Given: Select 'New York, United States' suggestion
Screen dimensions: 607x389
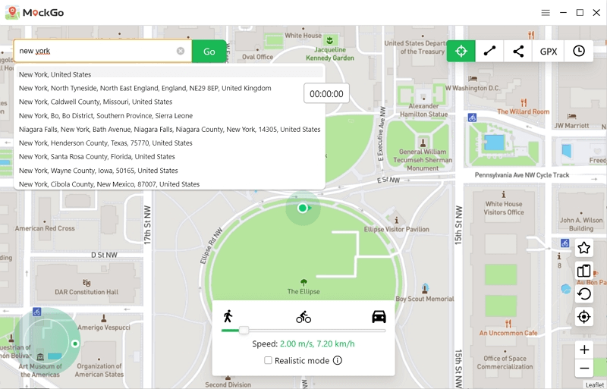Looking at the screenshot, I should 55,74.
